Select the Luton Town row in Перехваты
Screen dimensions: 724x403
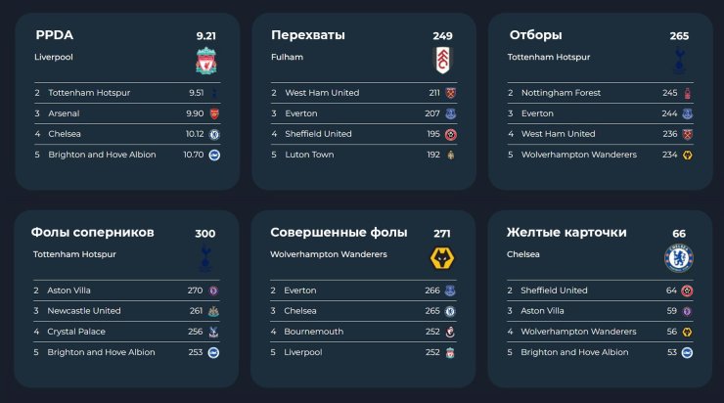[364, 155]
